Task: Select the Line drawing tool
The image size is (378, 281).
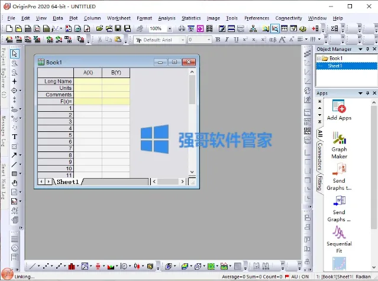Action: (x=14, y=164)
